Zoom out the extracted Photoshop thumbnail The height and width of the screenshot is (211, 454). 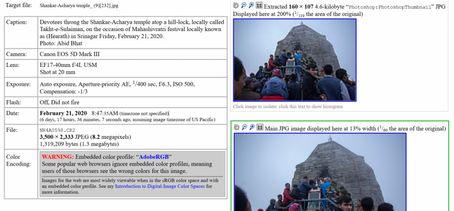click(x=243, y=5)
